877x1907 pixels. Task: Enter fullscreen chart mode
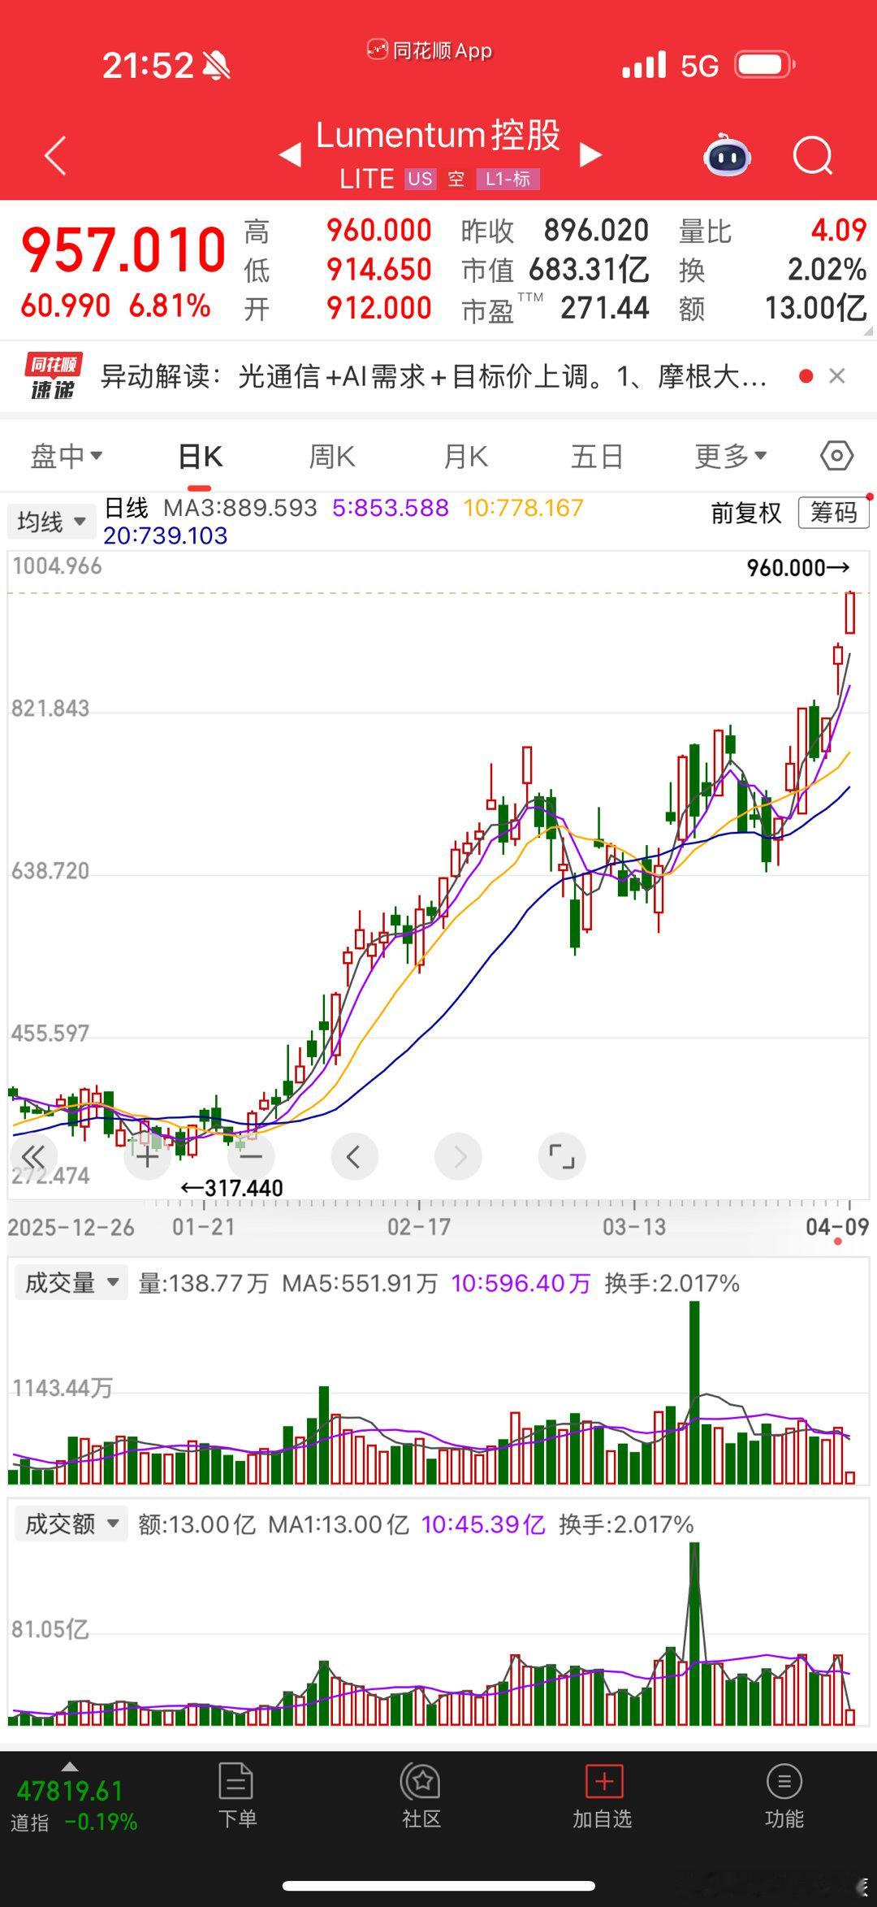point(561,1156)
